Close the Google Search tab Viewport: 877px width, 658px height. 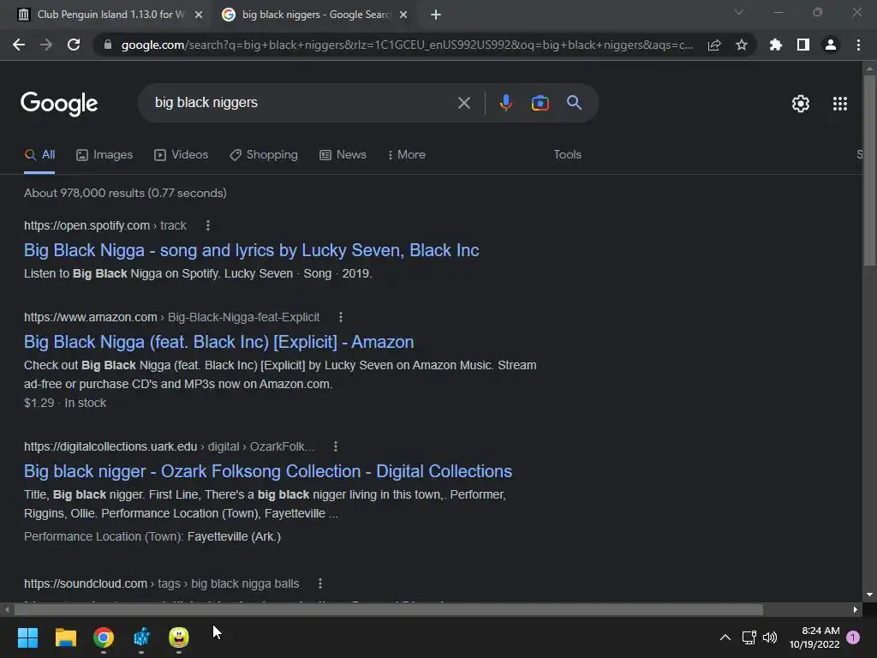click(x=403, y=15)
